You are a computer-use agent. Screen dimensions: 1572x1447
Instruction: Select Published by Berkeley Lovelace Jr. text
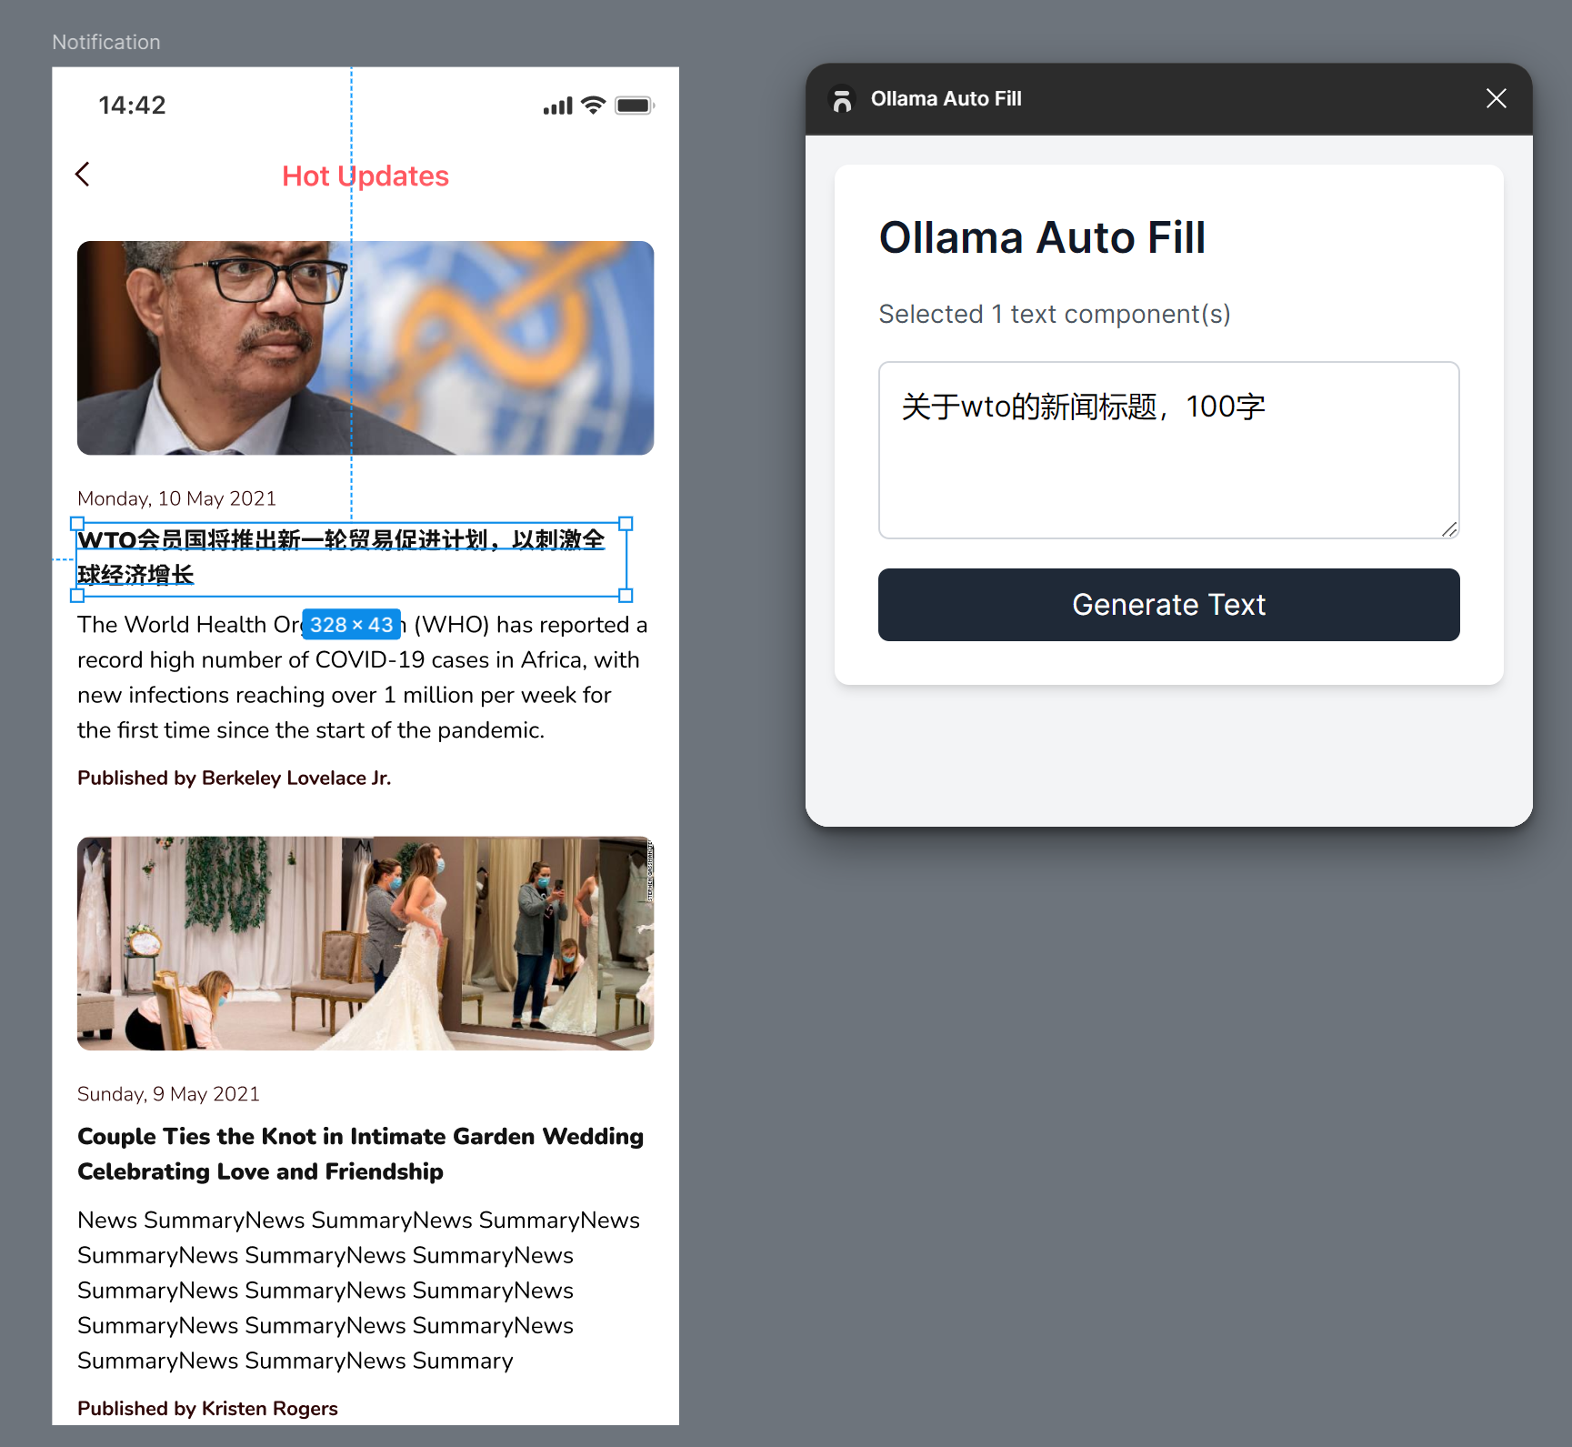click(235, 778)
